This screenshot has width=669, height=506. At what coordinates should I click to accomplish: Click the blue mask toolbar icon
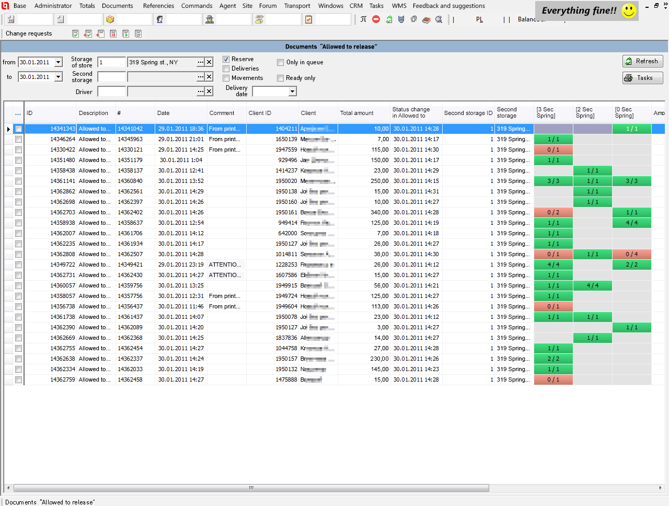tap(401, 19)
